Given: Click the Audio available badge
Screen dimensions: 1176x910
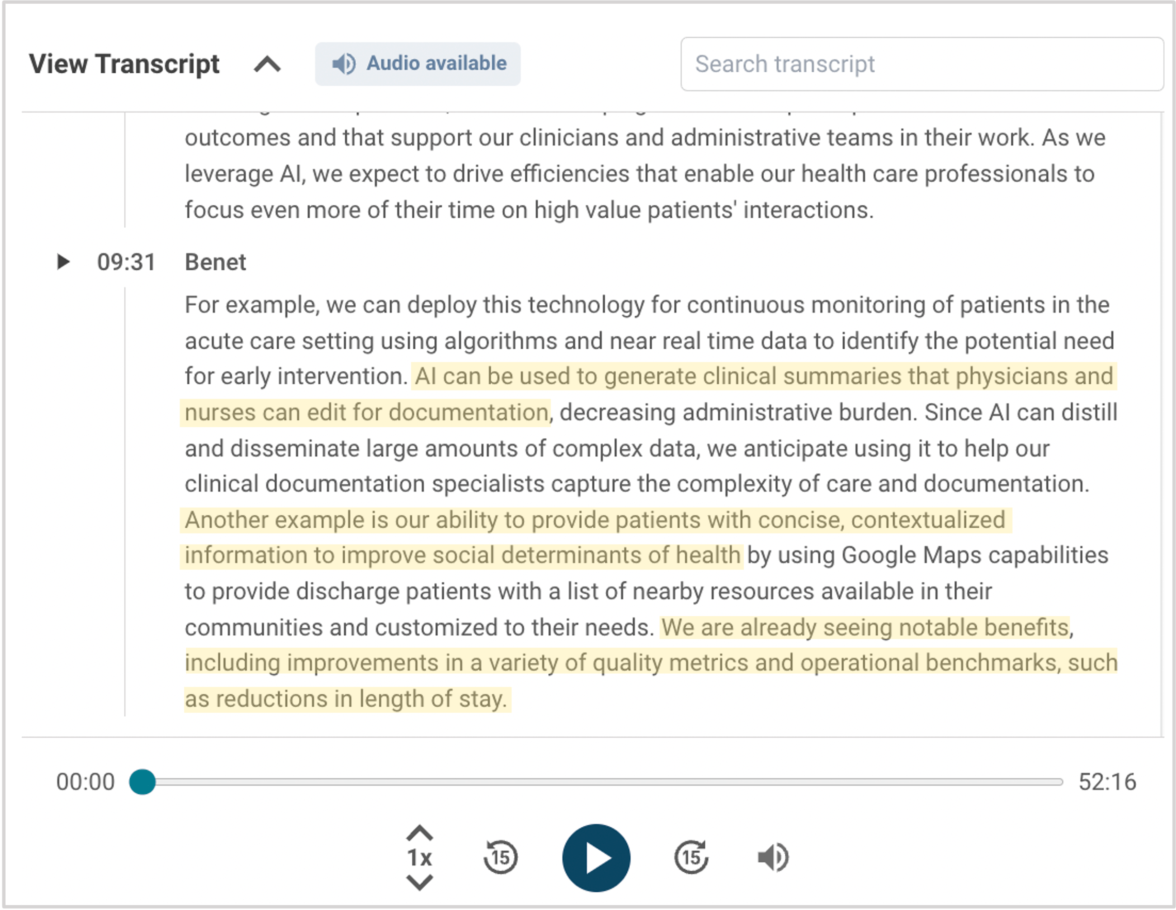Looking at the screenshot, I should click(418, 64).
